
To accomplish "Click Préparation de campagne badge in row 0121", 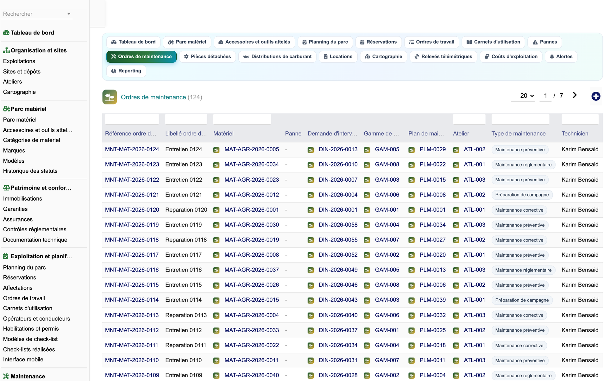I will (522, 195).
